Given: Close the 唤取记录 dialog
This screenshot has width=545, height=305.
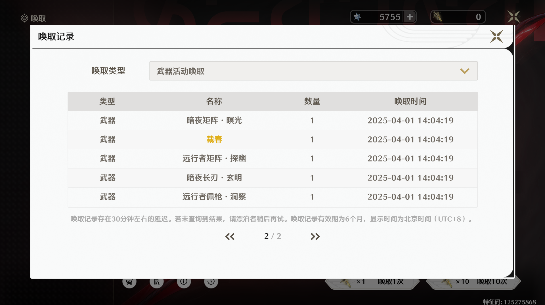Looking at the screenshot, I should (x=496, y=37).
